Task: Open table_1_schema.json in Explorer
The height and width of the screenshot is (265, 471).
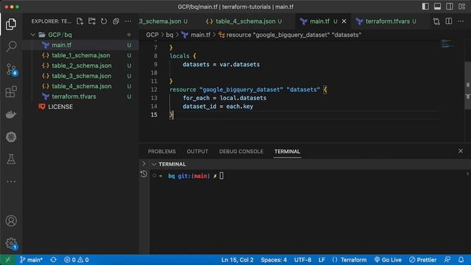Action: [x=80, y=55]
